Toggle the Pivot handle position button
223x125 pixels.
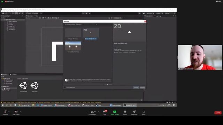point(29,13)
